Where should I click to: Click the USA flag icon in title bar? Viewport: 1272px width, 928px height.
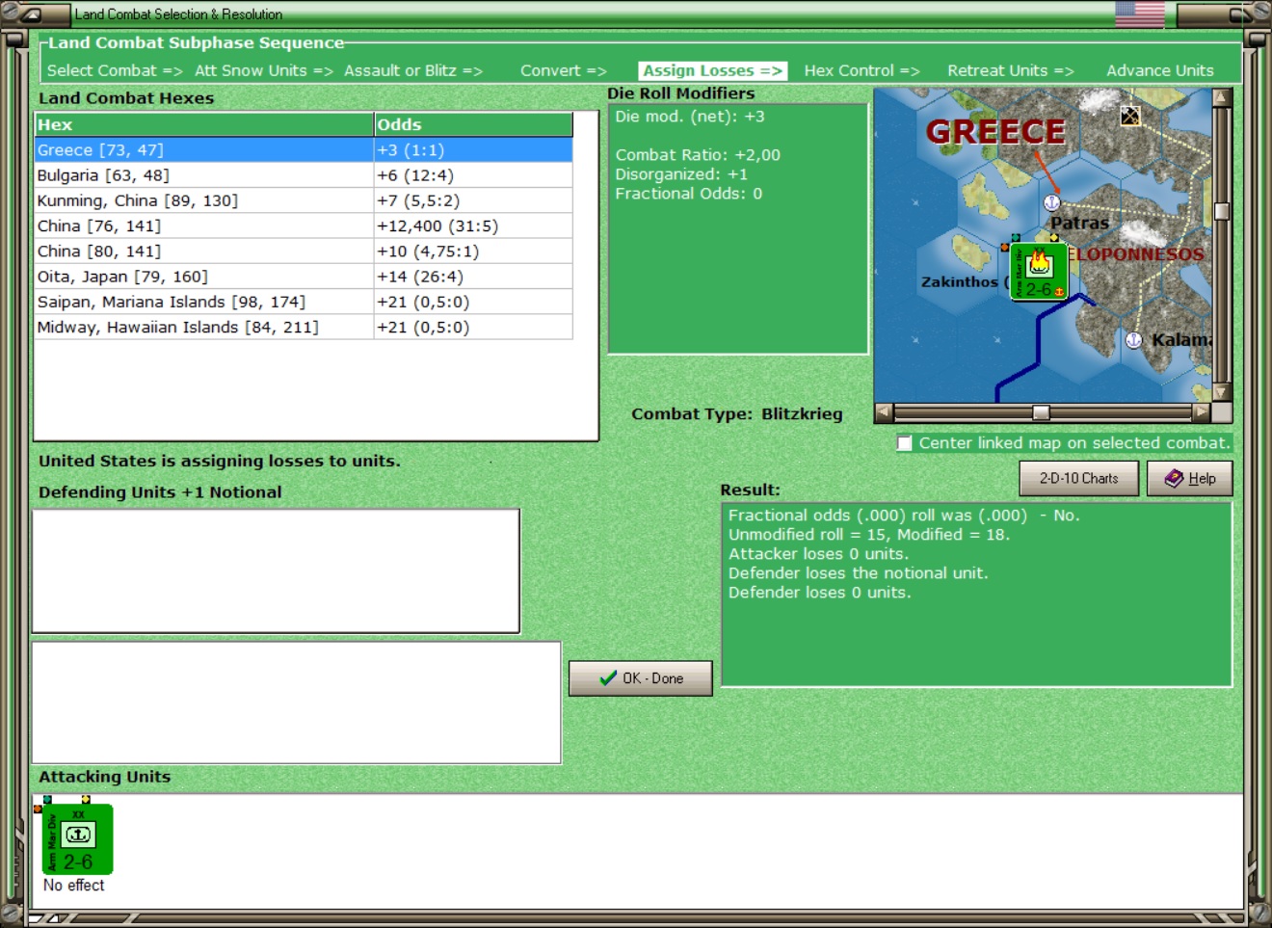[x=1140, y=13]
